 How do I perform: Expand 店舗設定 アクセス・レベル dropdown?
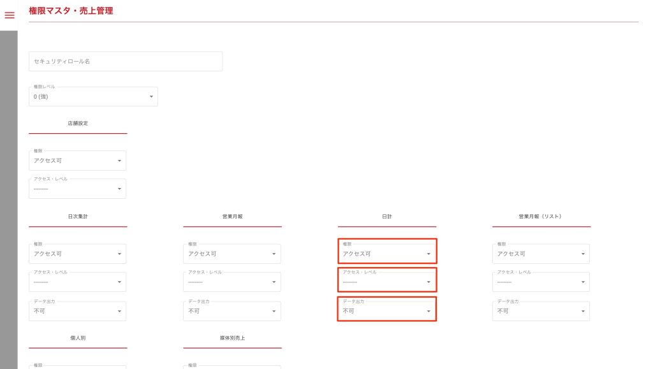[77, 189]
